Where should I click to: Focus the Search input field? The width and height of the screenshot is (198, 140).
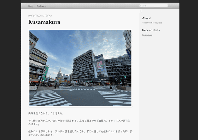pos(153,6)
